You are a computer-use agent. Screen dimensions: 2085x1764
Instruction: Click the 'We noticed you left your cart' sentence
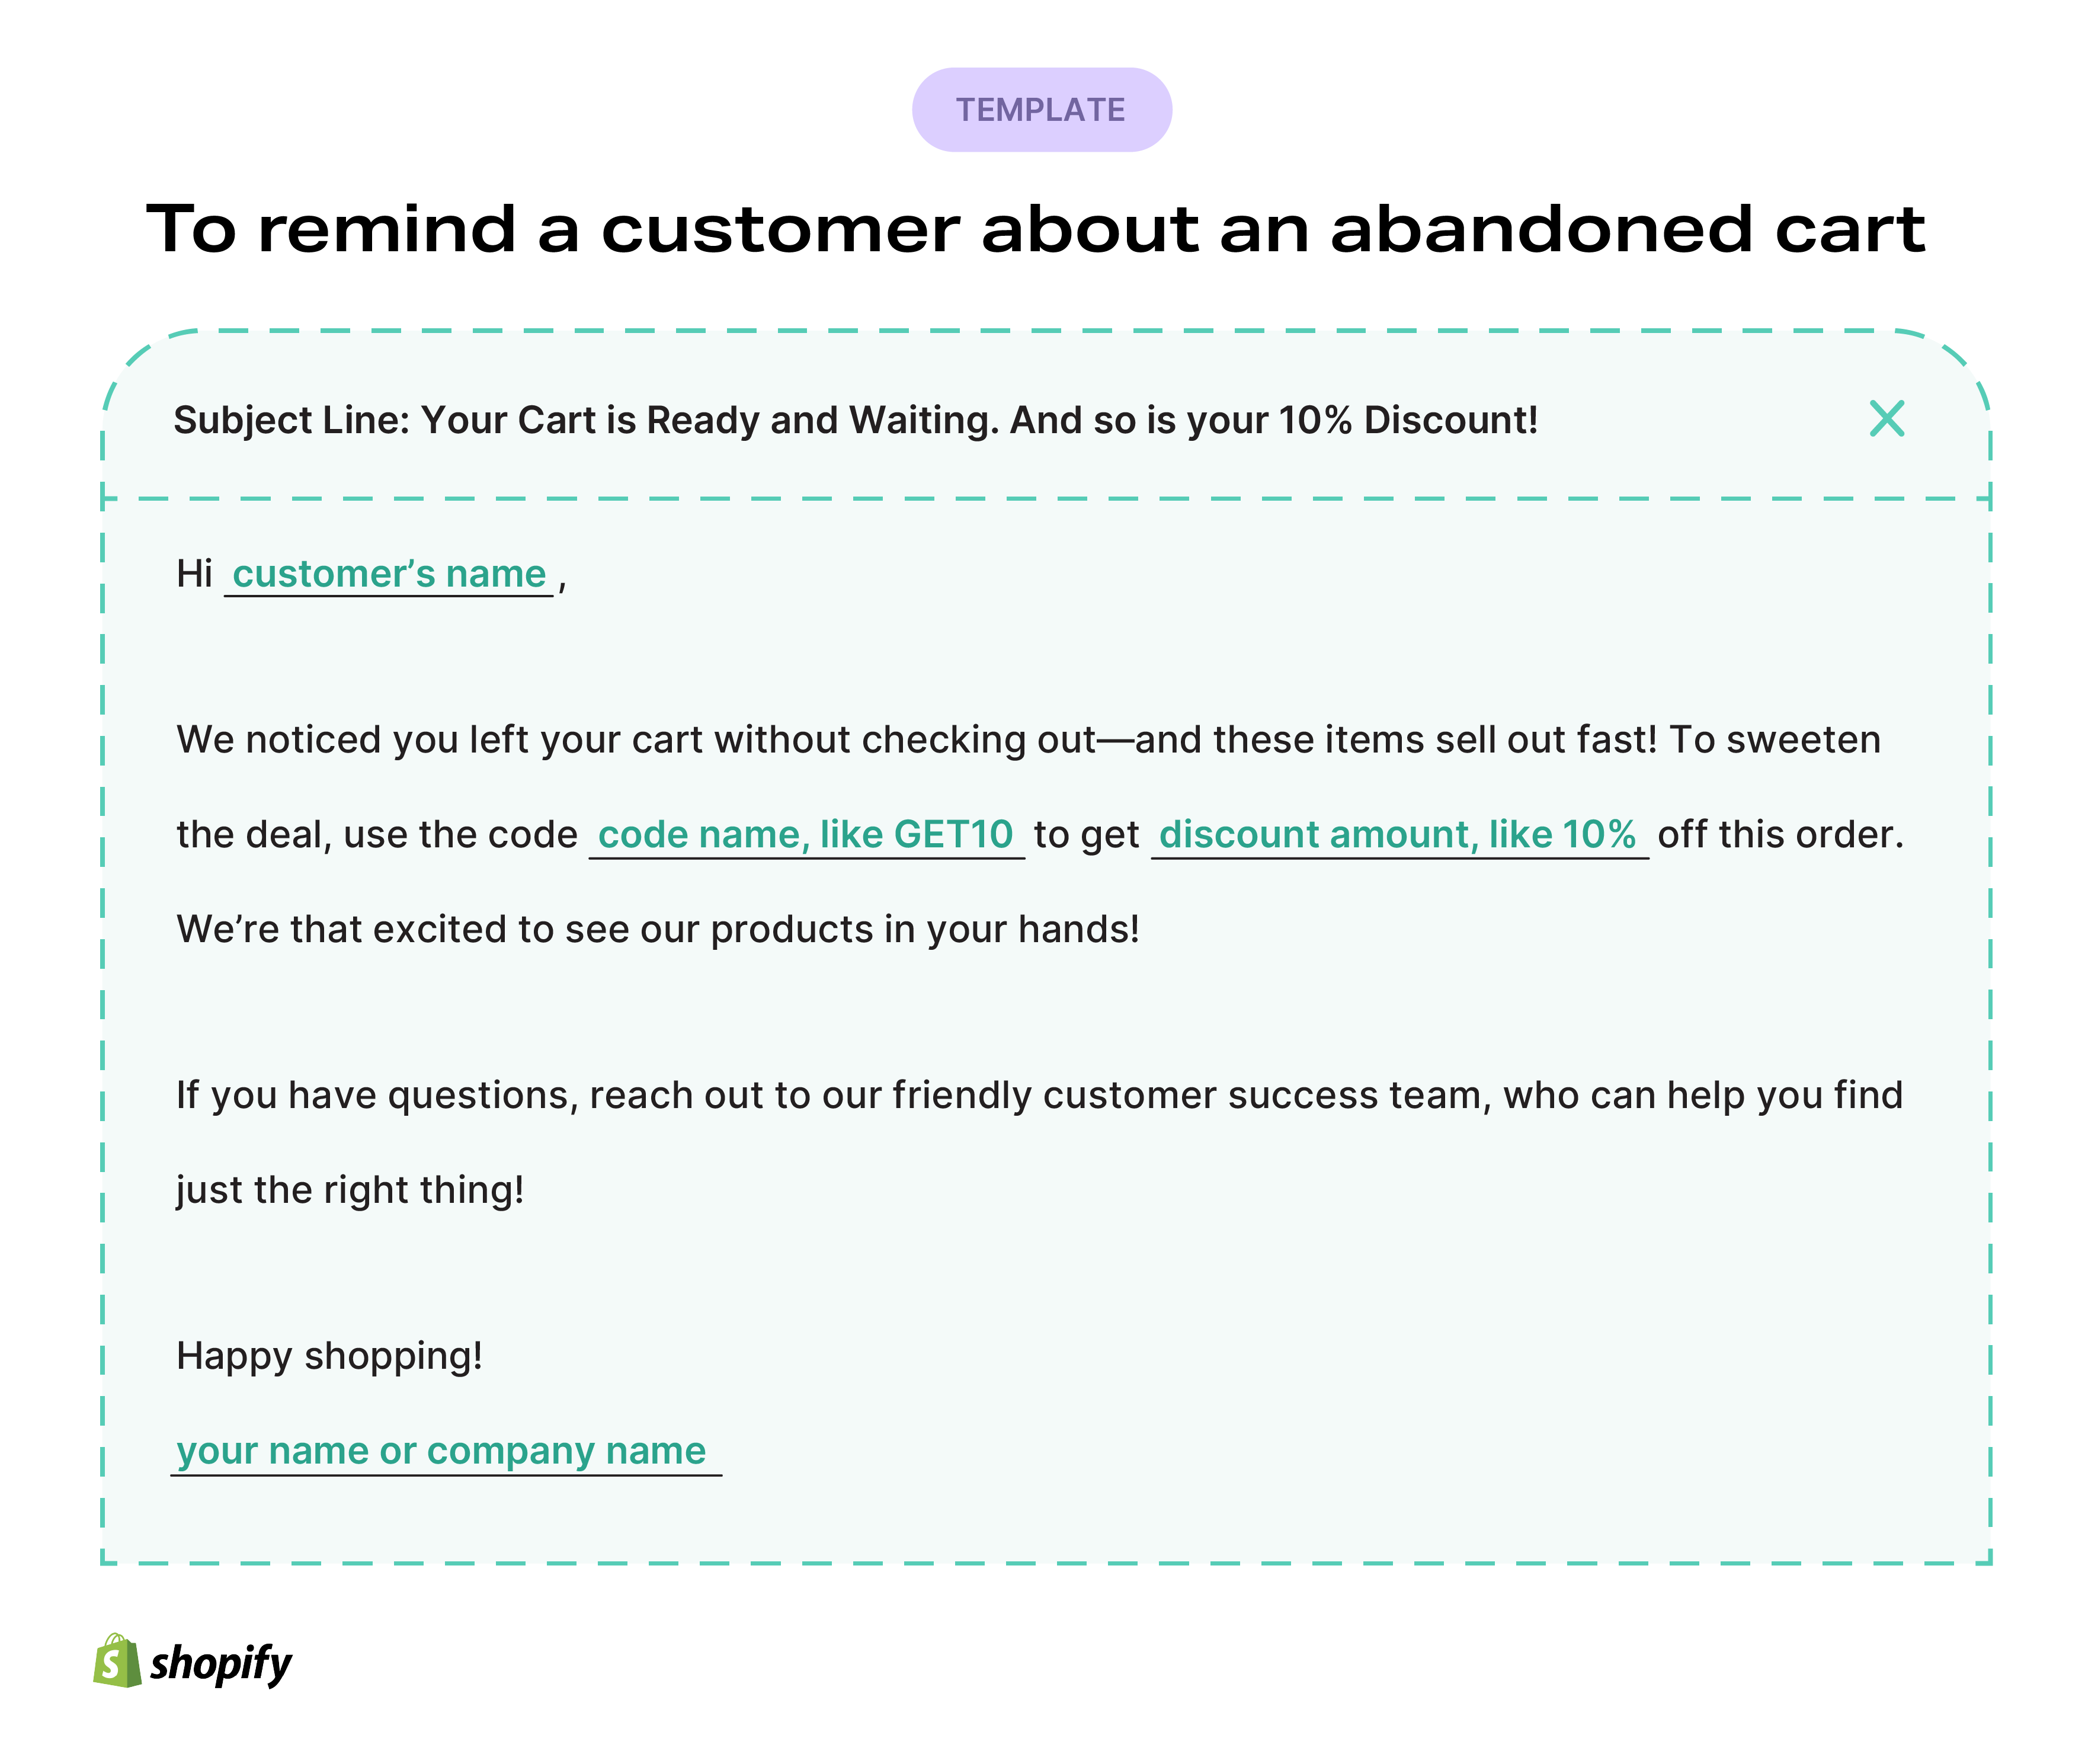click(x=916, y=740)
